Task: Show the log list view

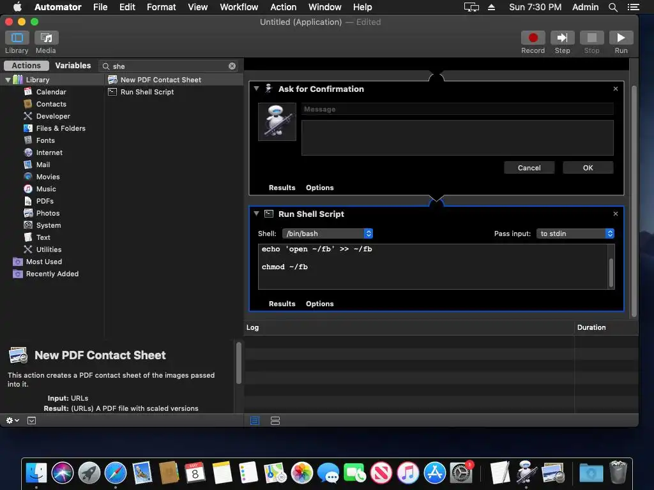Action: point(255,420)
